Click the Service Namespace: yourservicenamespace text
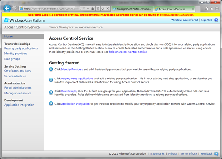This screenshot has width=222, height=159. pos(76,28)
